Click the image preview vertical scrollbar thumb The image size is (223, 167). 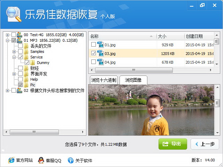pyautogui.click(x=217, y=103)
